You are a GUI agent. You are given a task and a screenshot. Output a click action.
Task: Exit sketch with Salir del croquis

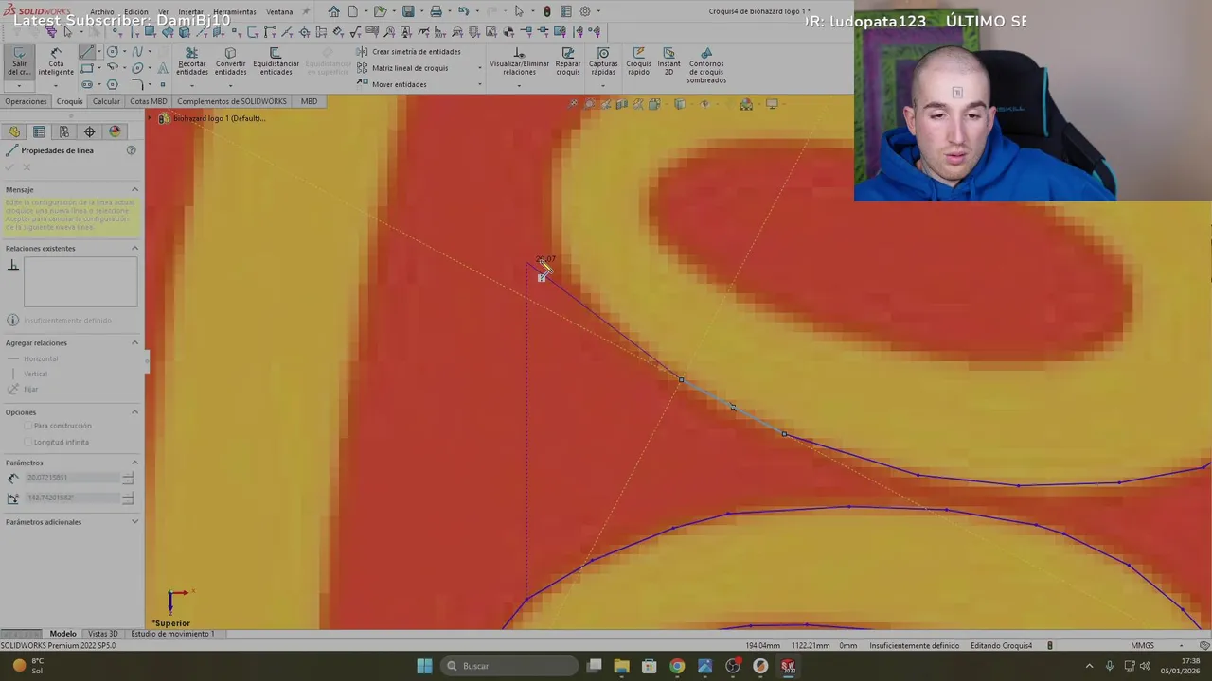point(19,61)
